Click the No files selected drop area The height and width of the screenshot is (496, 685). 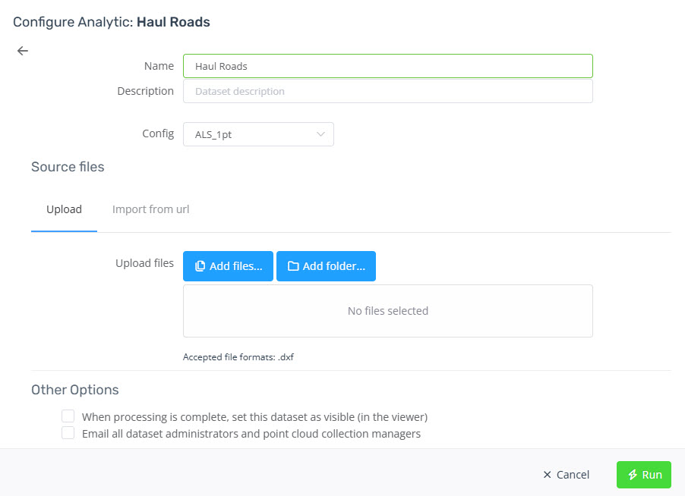point(387,311)
